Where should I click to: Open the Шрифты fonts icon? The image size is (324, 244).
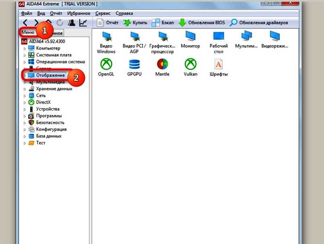coord(218,67)
